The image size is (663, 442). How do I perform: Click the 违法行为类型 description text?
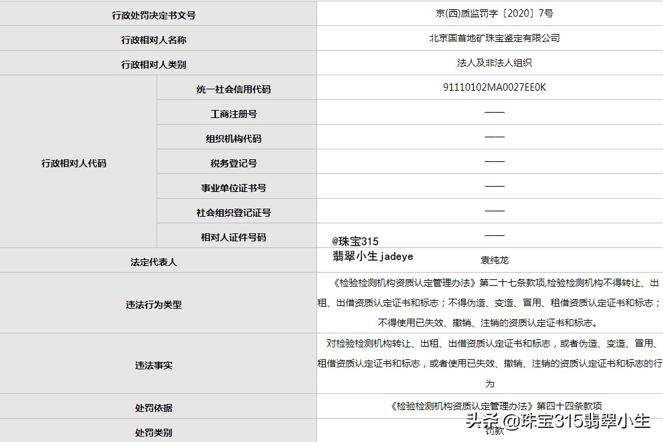point(492,305)
